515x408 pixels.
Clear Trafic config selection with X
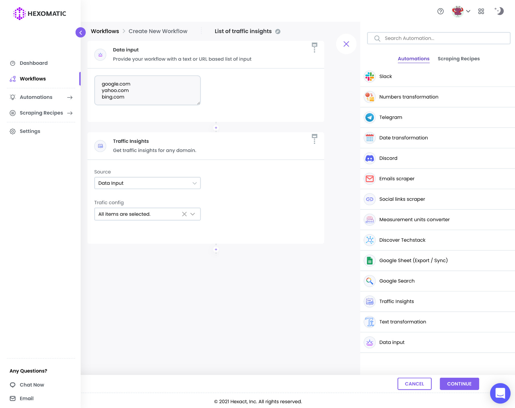184,214
